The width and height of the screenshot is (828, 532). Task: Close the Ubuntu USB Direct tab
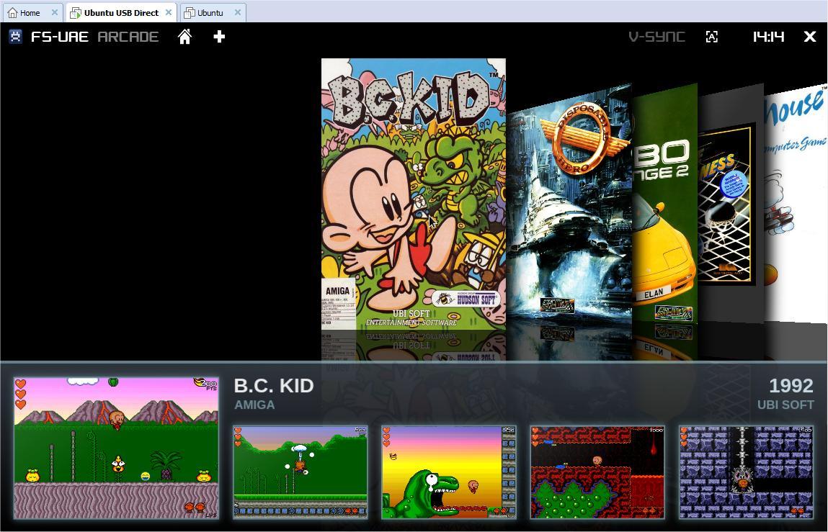tap(169, 12)
